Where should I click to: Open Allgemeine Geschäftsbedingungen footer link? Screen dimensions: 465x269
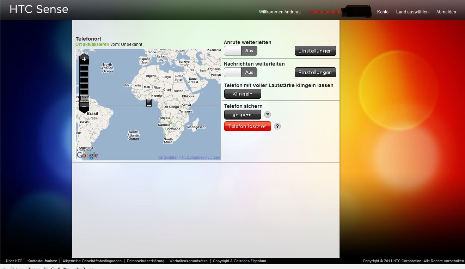(92, 261)
